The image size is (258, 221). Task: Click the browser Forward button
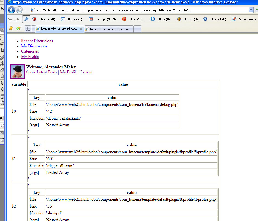19,10
